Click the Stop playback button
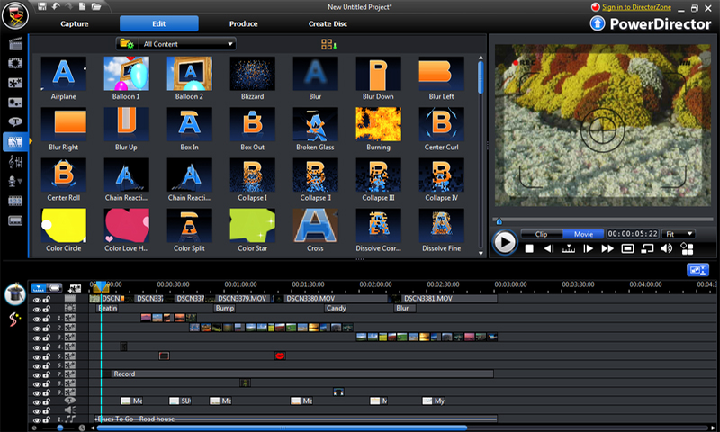Image resolution: width=720 pixels, height=432 pixels. [x=529, y=248]
